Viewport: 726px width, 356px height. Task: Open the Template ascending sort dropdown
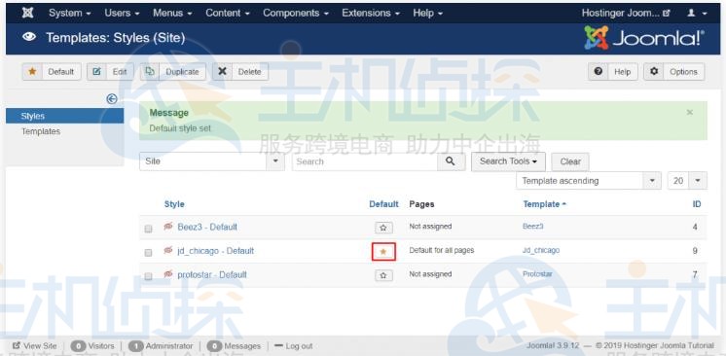click(x=589, y=181)
